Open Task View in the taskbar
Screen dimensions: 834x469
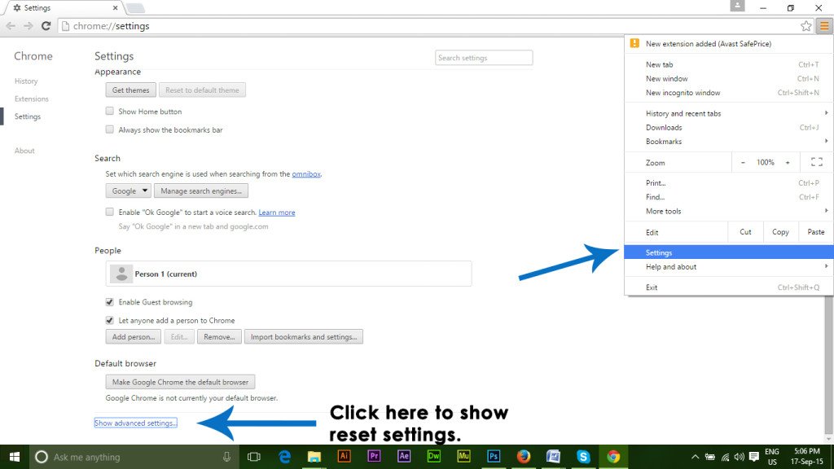pyautogui.click(x=254, y=457)
